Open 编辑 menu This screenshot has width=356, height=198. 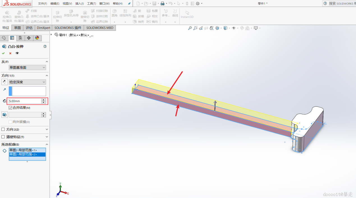(55, 4)
